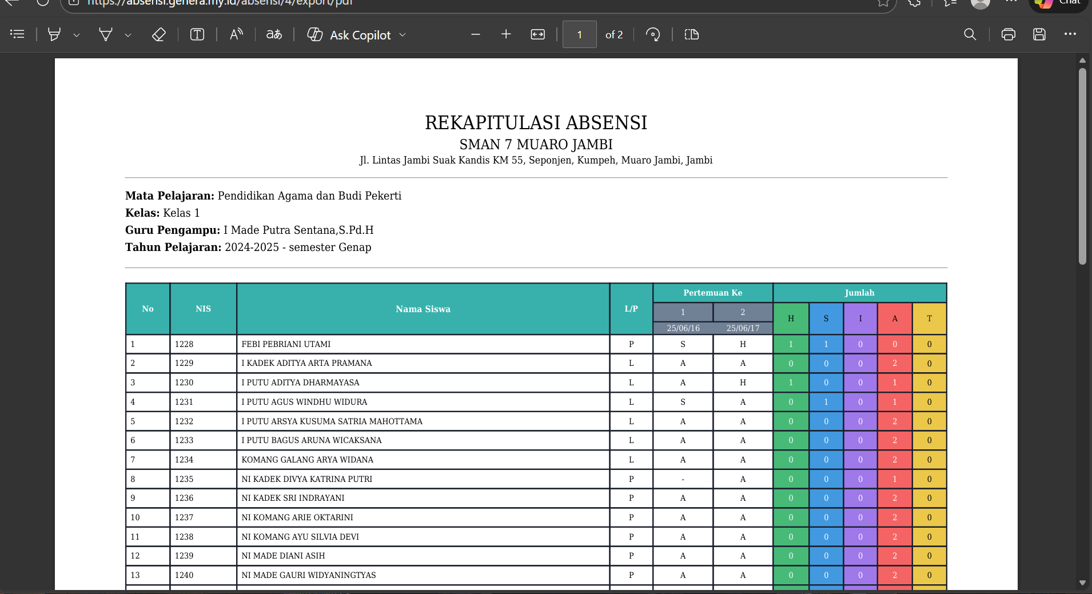Click the L/P column header

click(x=631, y=309)
